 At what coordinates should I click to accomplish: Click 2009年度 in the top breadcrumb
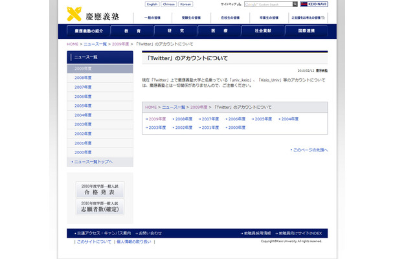pos(120,44)
